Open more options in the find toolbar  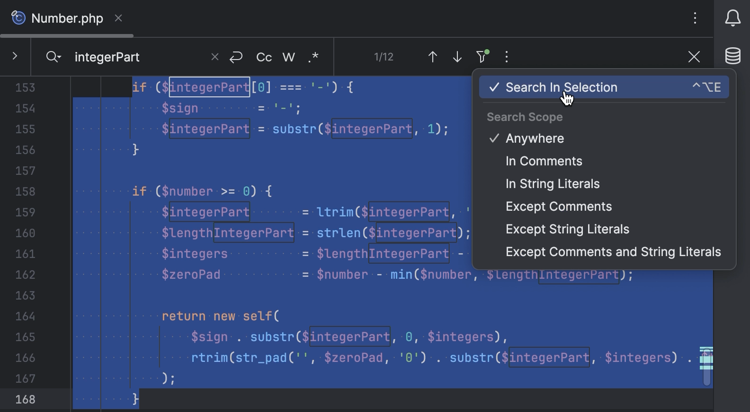coord(507,57)
